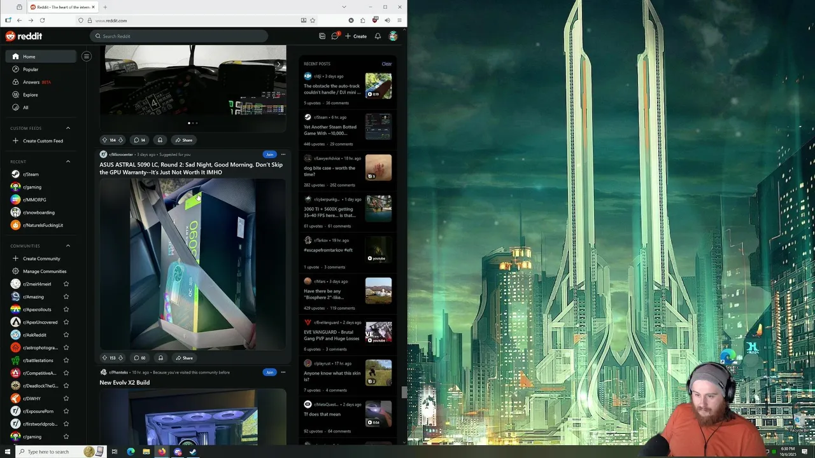Select Popular in the sidebar
This screenshot has height=458, width=815.
[x=41, y=69]
